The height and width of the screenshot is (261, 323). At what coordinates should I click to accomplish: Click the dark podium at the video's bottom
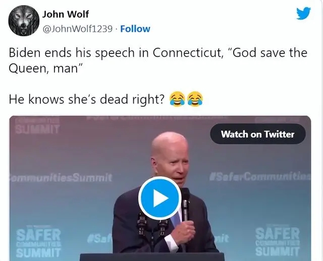(151, 256)
